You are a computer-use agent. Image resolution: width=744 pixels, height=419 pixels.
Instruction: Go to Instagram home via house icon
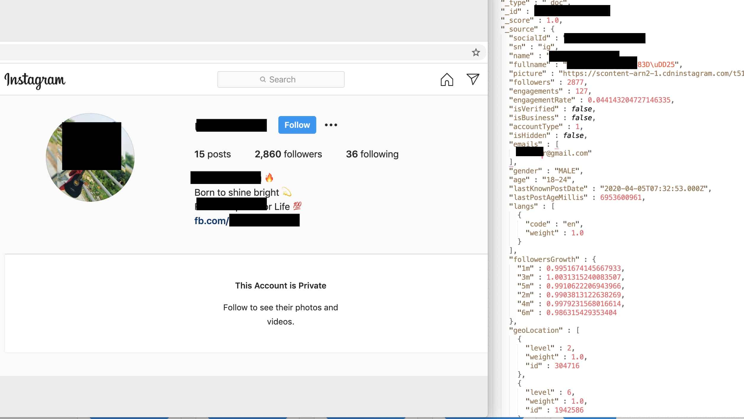(447, 79)
